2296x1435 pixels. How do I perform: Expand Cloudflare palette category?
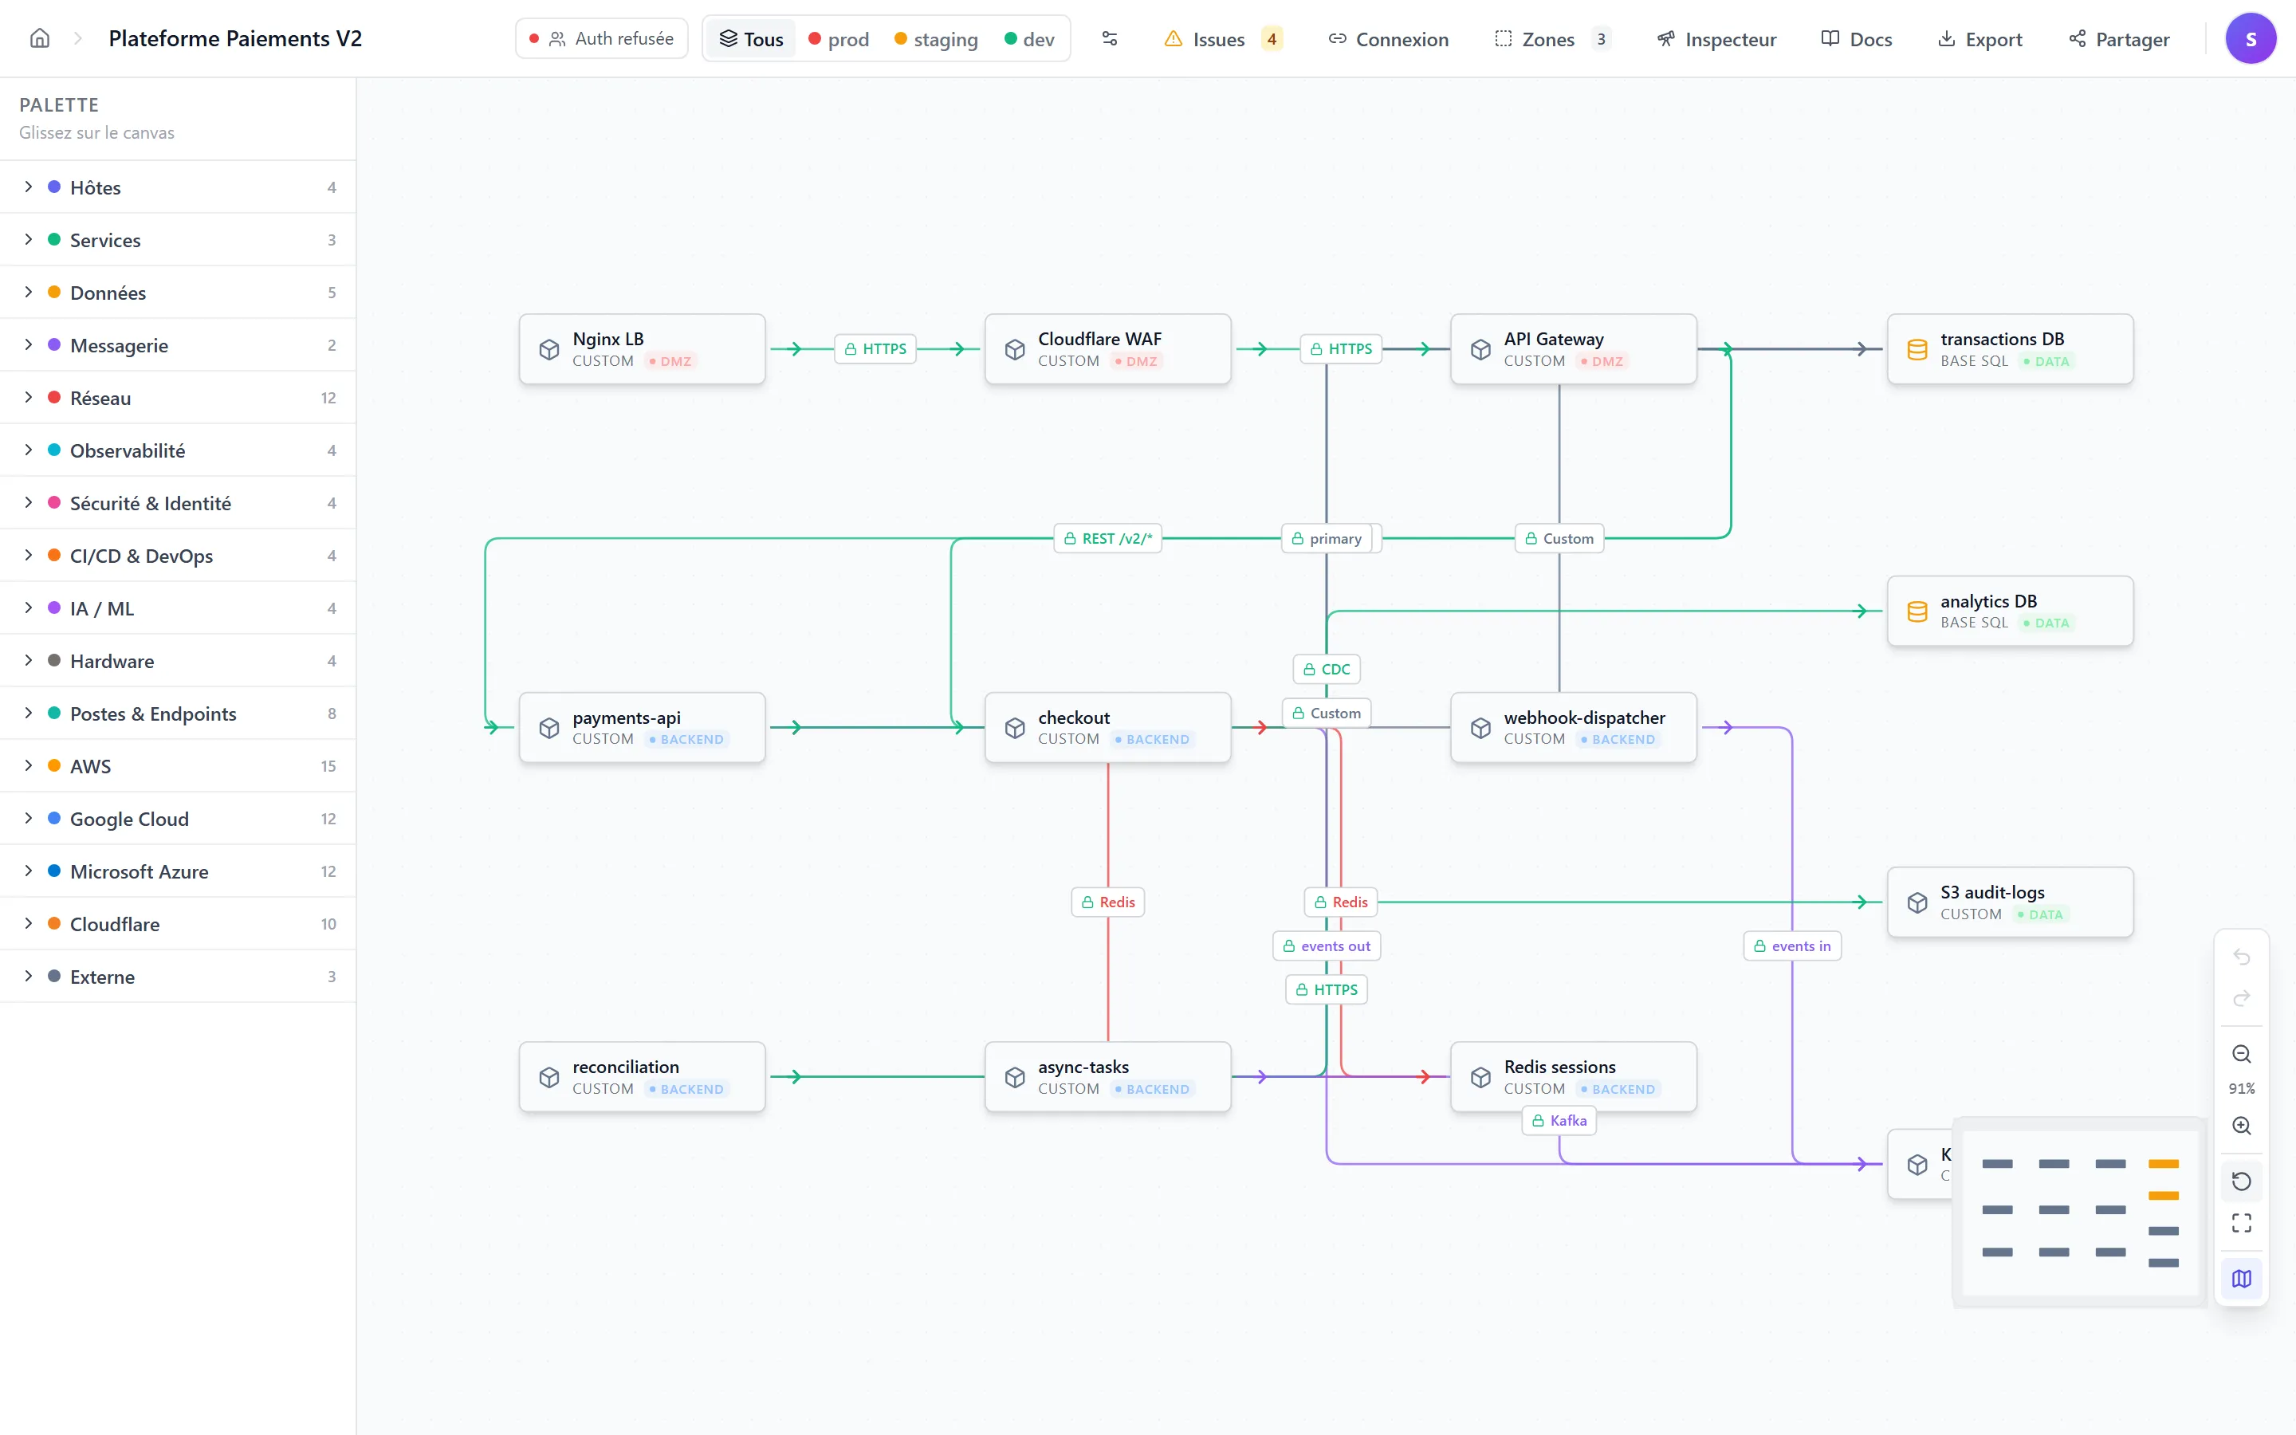click(179, 925)
